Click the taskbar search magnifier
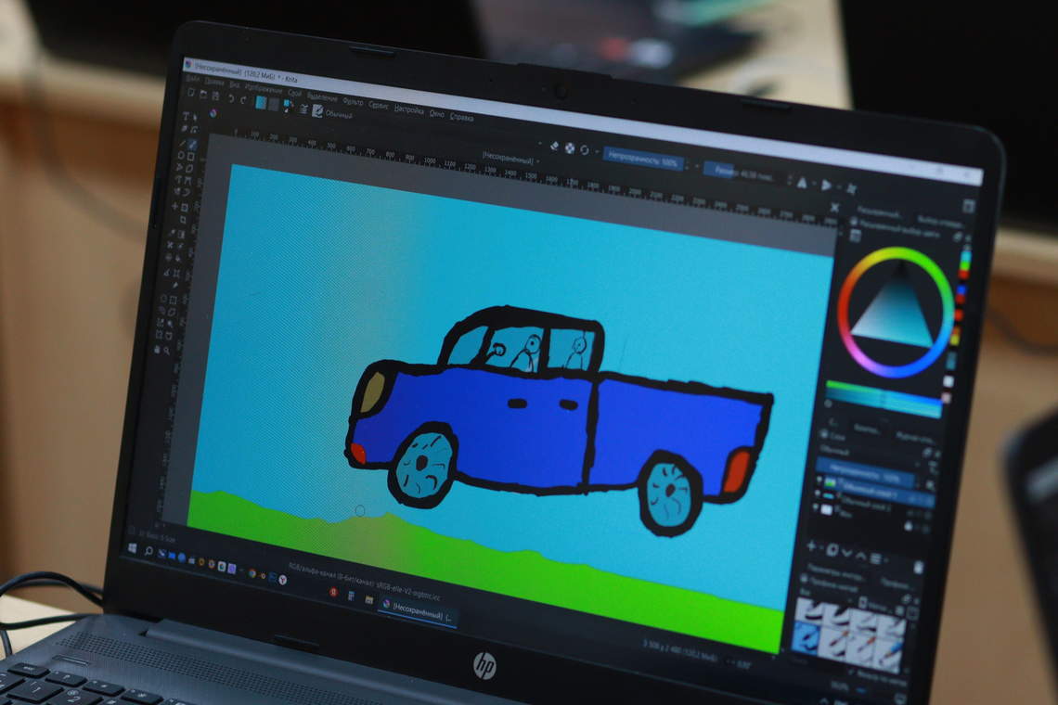The height and width of the screenshot is (705, 1058). point(148,550)
